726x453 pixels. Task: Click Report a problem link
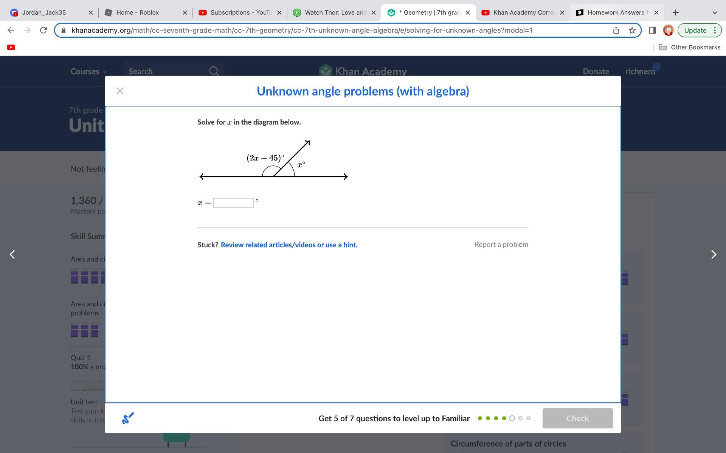[x=501, y=244]
